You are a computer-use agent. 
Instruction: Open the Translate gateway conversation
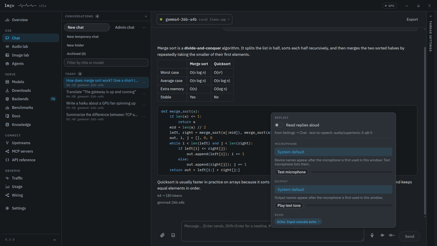coord(103,93)
